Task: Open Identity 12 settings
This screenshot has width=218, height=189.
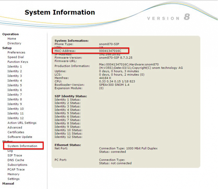Action: pos(16,118)
